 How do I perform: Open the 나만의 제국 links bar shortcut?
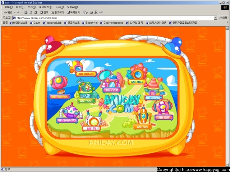tap(134, 23)
